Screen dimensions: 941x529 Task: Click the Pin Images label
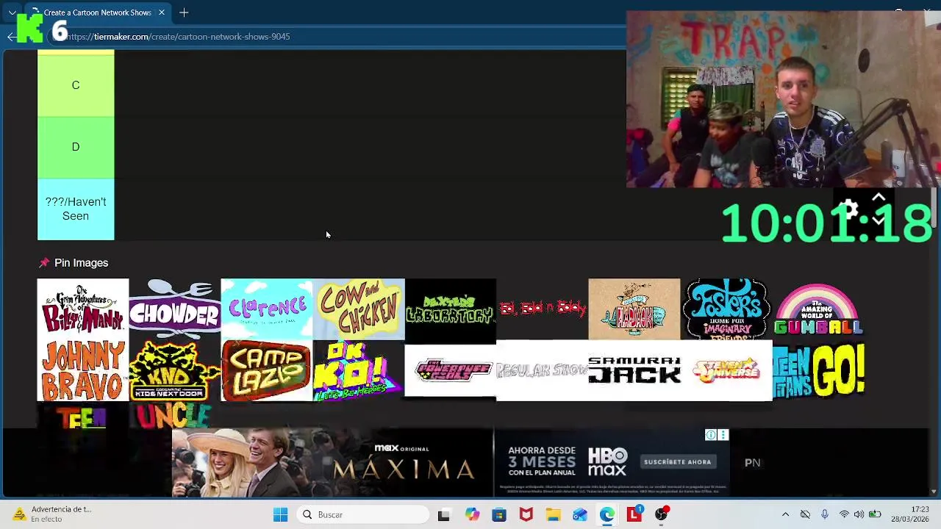point(81,263)
